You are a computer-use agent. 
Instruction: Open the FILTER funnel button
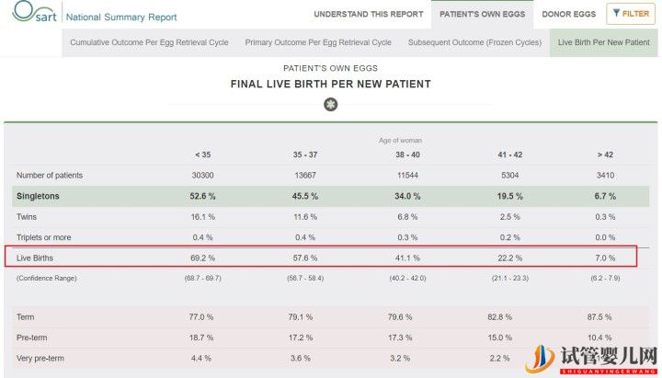pos(631,14)
